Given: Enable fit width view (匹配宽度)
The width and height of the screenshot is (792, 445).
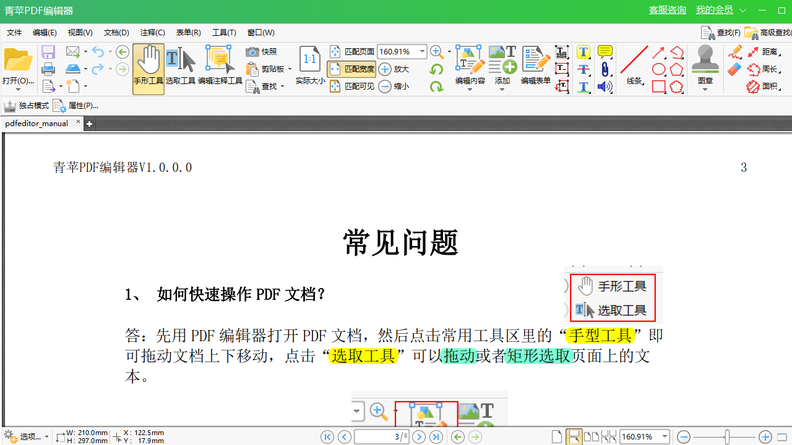Looking at the screenshot, I should [352, 69].
